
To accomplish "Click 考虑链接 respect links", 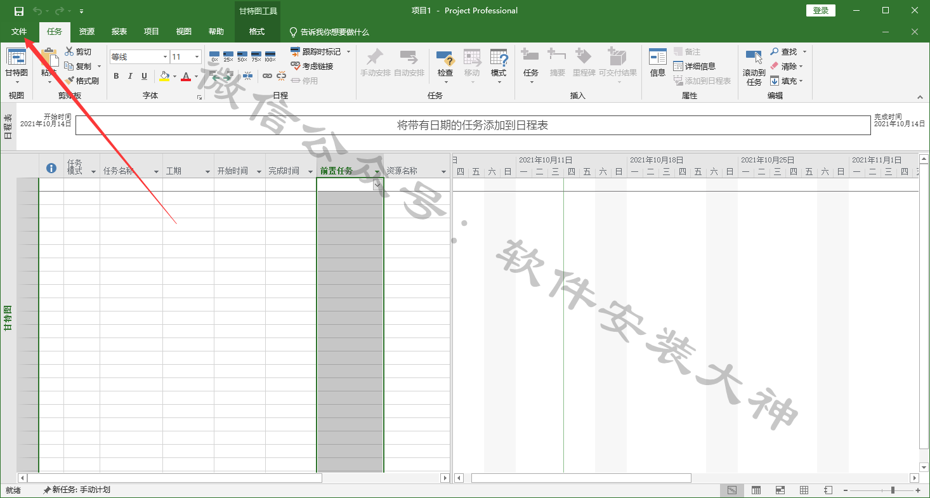I will [312, 66].
